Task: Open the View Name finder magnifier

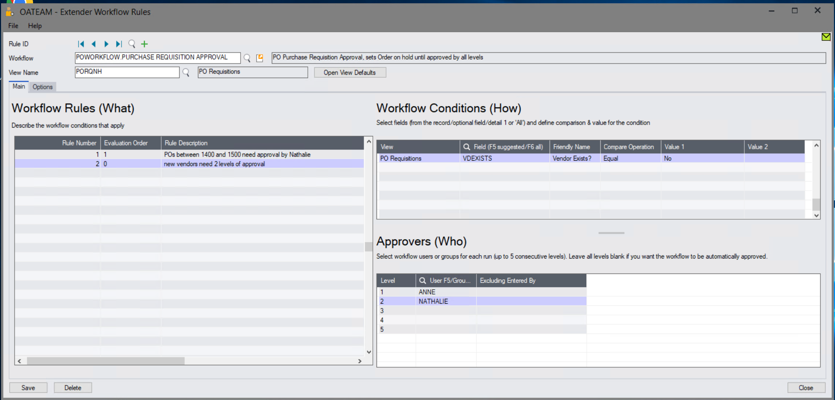Action: click(x=186, y=72)
